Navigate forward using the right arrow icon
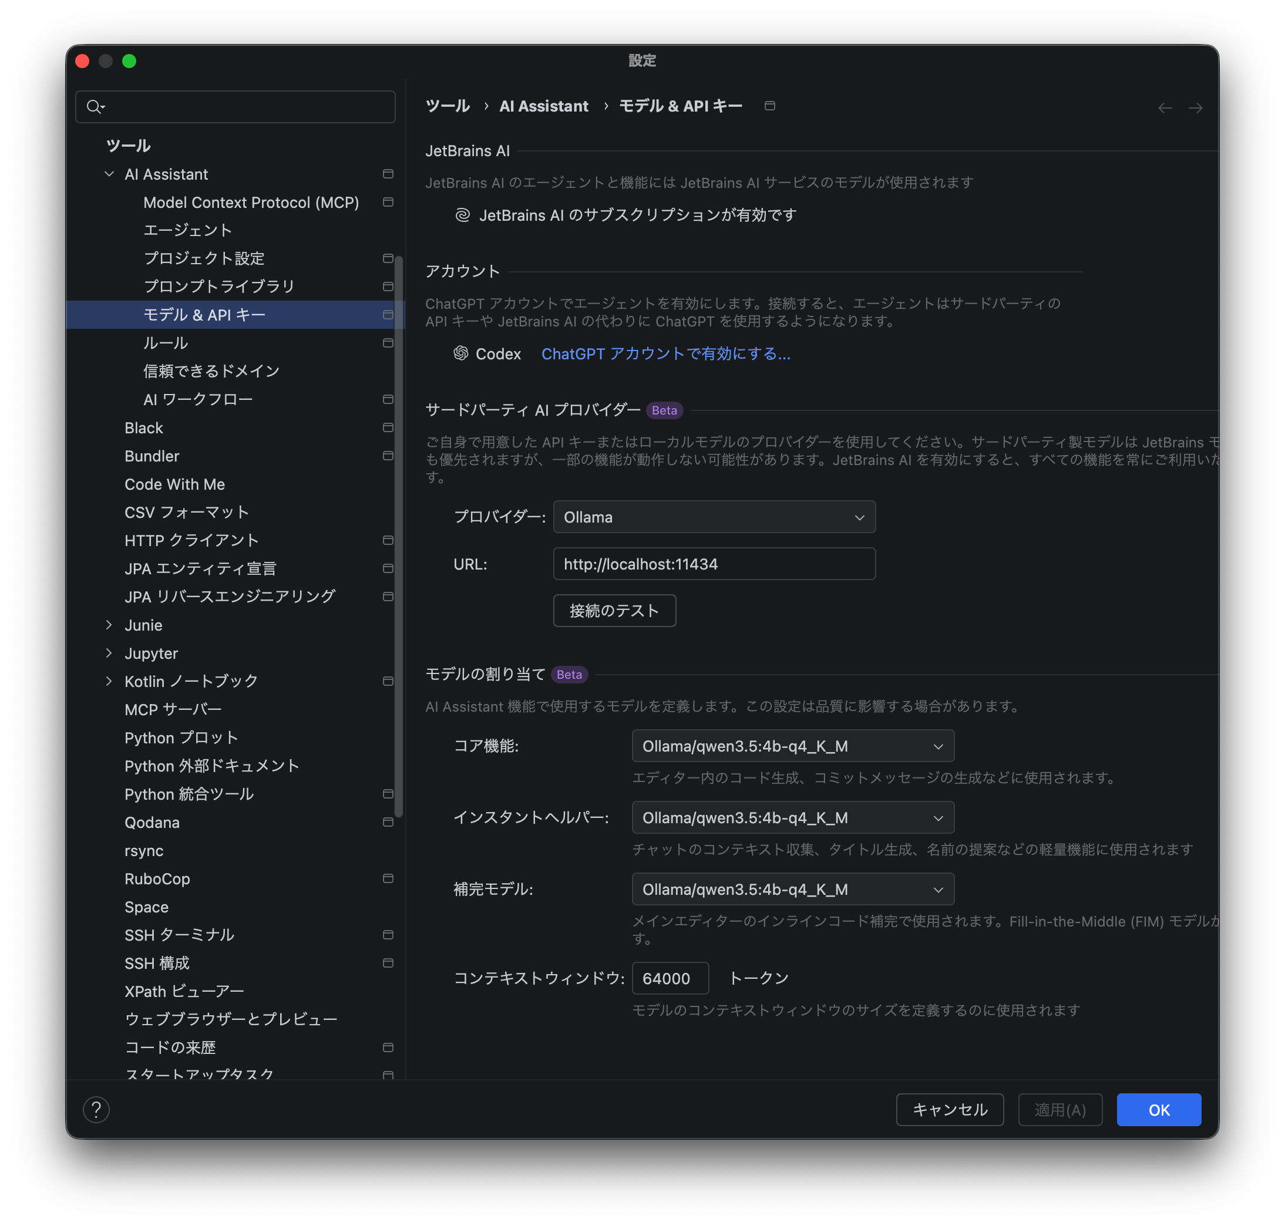This screenshot has width=1285, height=1226. click(1196, 108)
